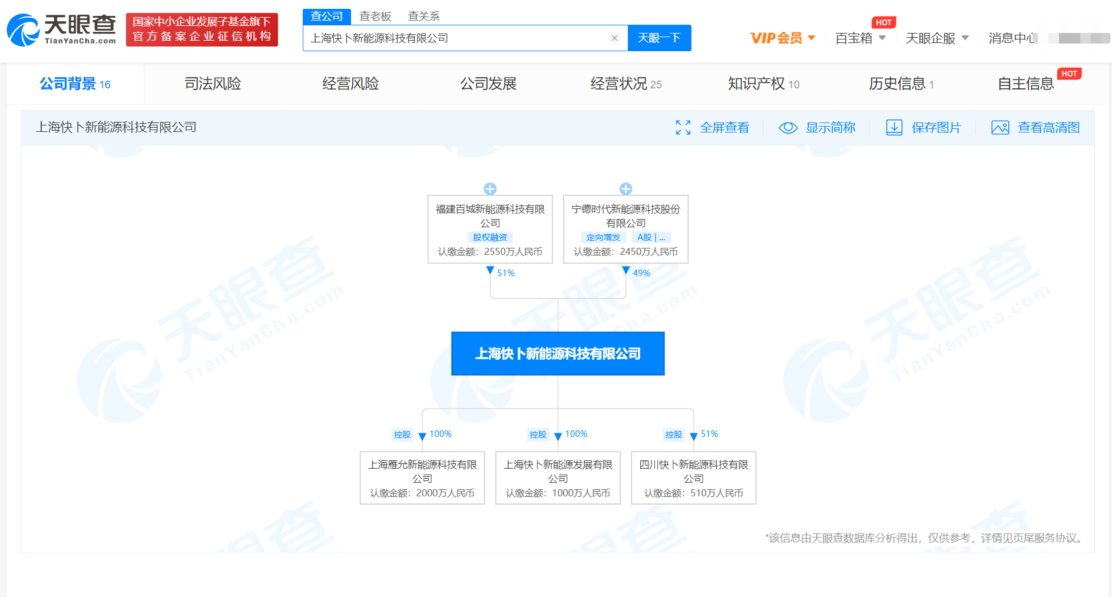Viewport: 1112px width, 597px height.
Task: Click the 100% label above 上海雁允 node
Action: point(441,434)
